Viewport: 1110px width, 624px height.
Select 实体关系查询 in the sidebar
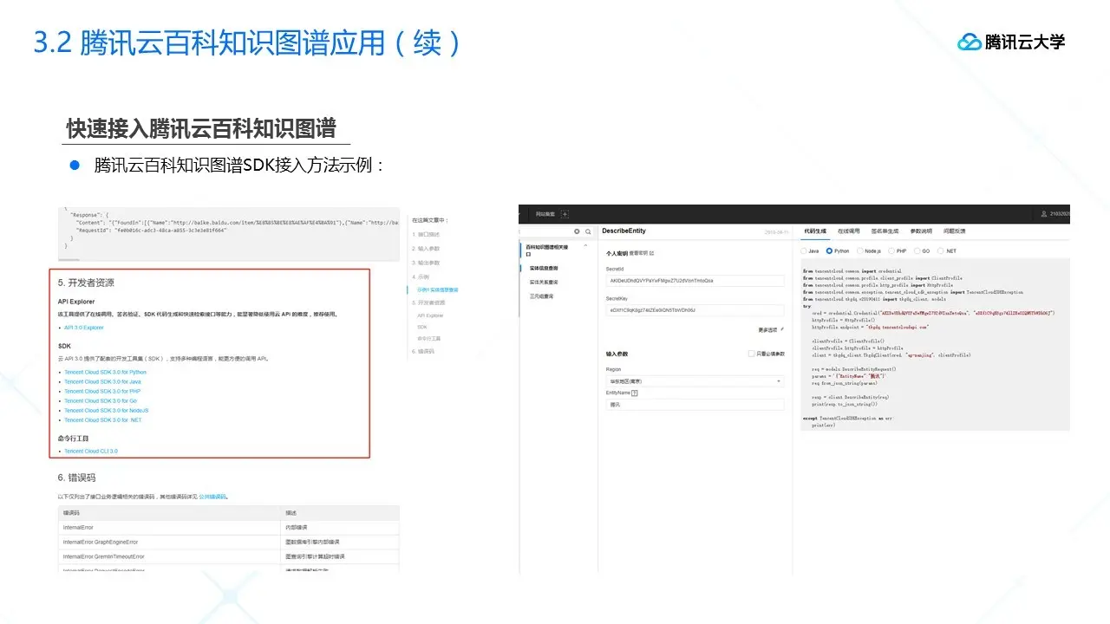[x=545, y=283]
